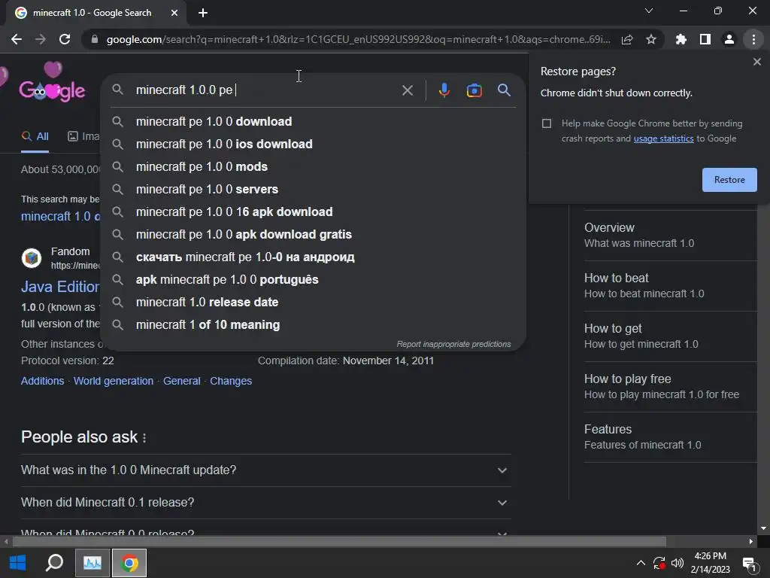Start voice search with microphone
The width and height of the screenshot is (770, 578).
[x=444, y=90]
